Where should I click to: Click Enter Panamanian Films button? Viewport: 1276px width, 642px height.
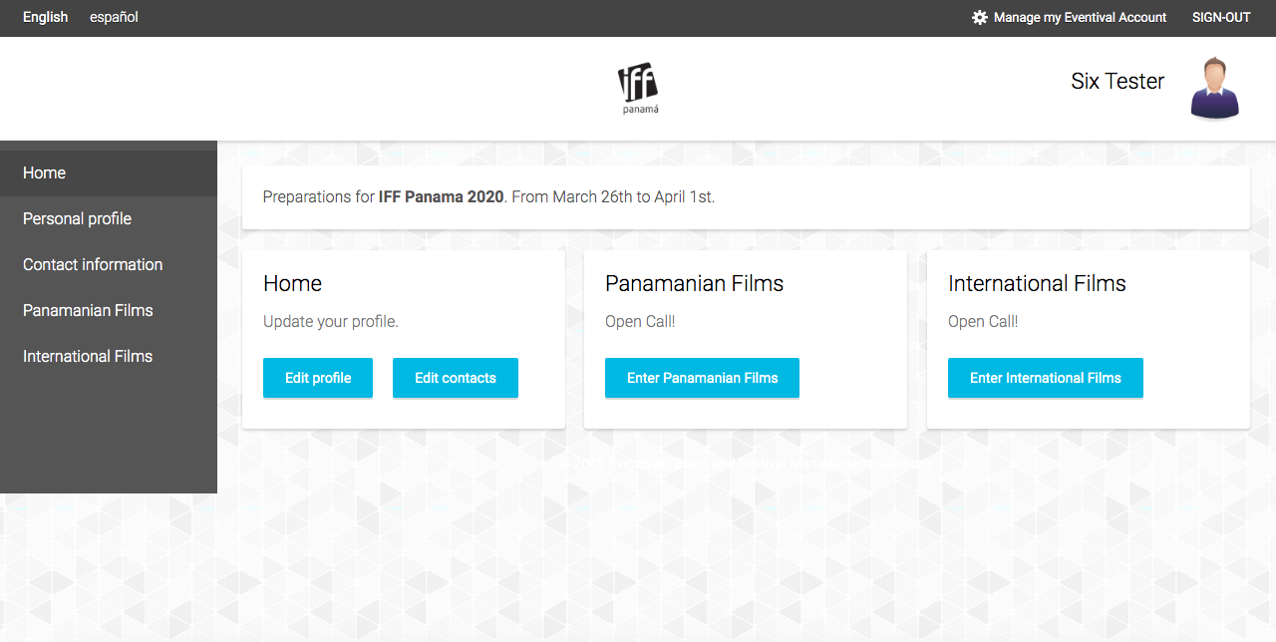click(x=702, y=378)
